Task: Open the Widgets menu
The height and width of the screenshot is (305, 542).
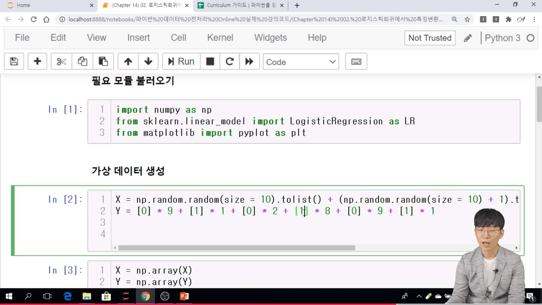Action: click(270, 38)
